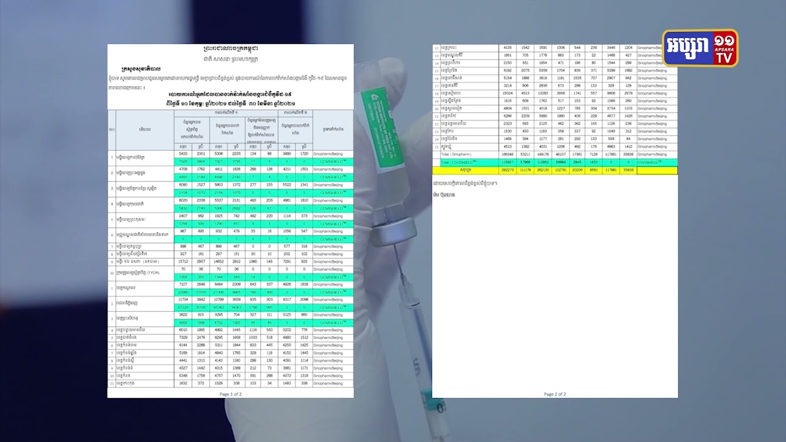Click the Sinopharm total value 166346
Screen dimensions: 786x442
pos(507,155)
